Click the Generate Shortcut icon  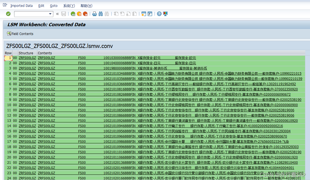pos(150,14)
